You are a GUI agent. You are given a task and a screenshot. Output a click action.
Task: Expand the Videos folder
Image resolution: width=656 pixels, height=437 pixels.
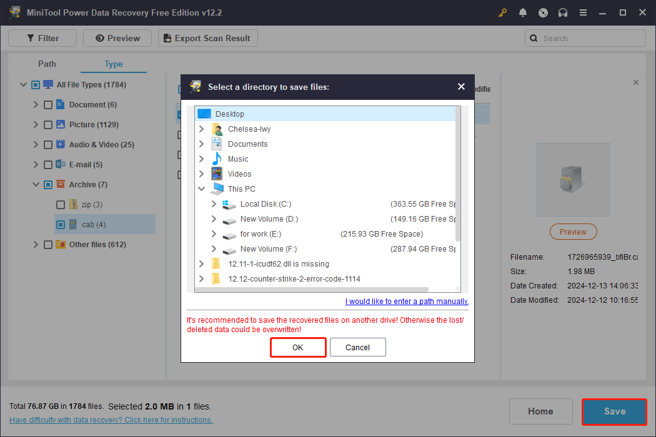coord(201,174)
